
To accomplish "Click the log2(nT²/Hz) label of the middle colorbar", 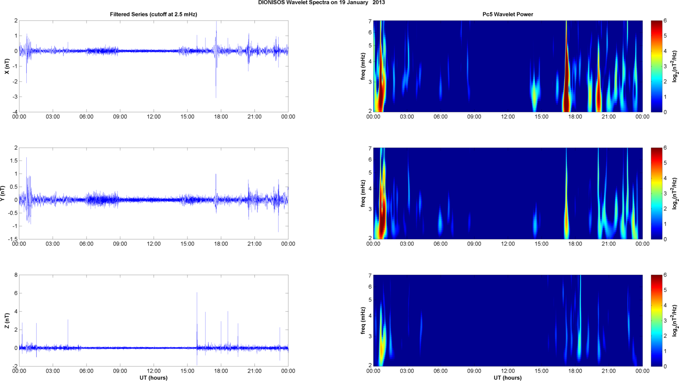I will coord(675,193).
